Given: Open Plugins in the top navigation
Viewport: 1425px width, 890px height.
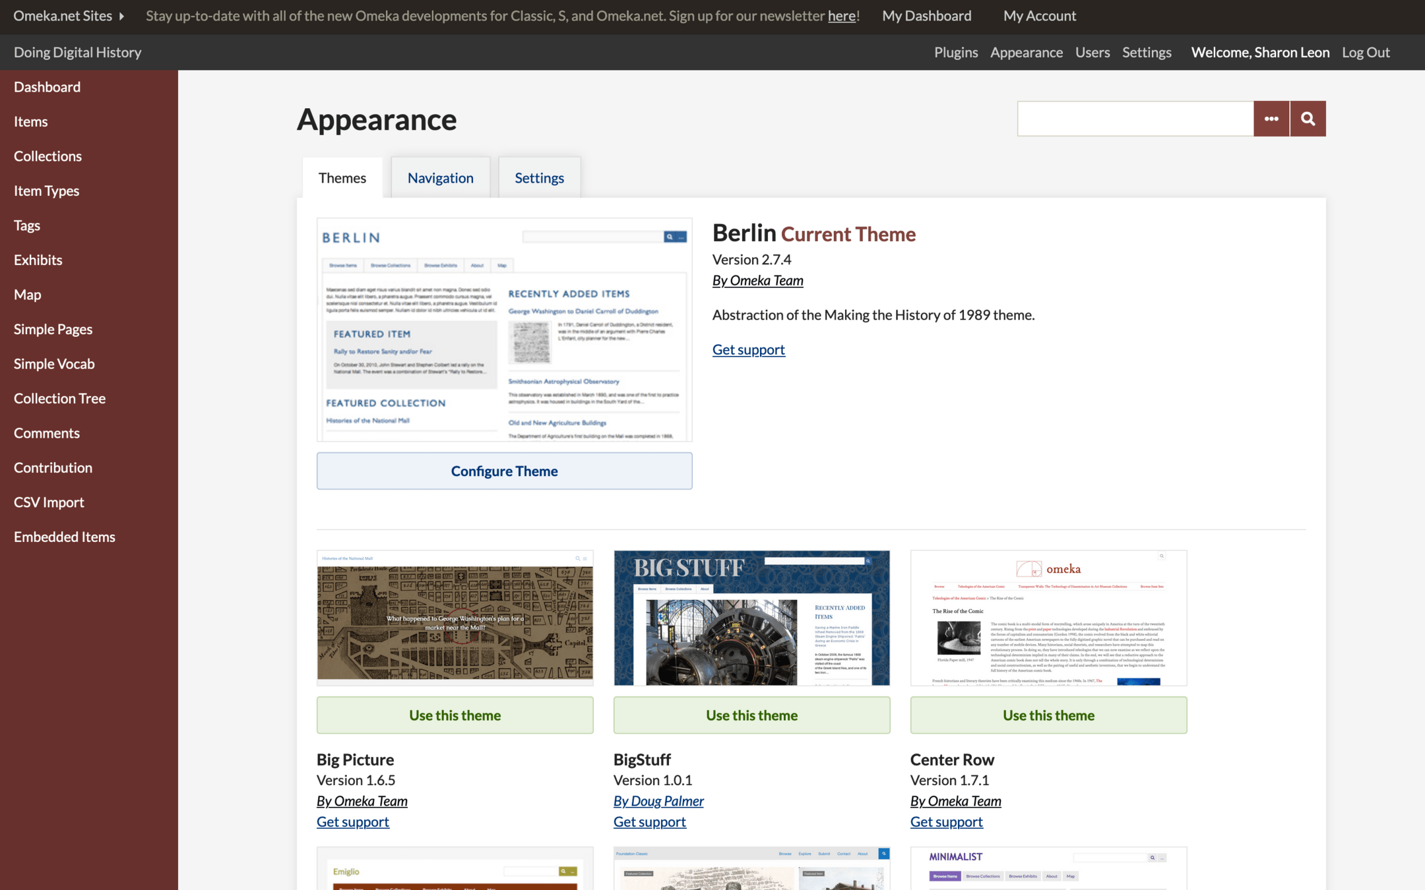Looking at the screenshot, I should pyautogui.click(x=955, y=52).
